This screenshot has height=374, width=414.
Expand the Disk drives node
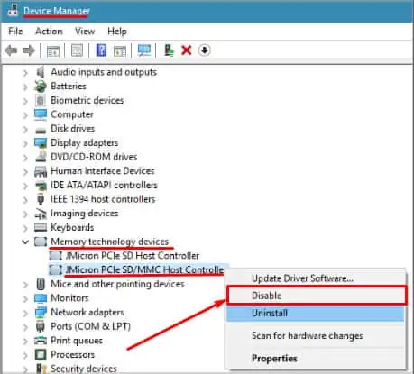point(25,129)
